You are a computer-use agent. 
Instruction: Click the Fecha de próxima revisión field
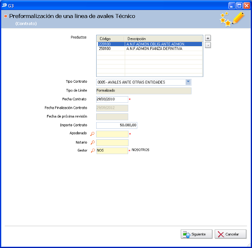[112, 117]
